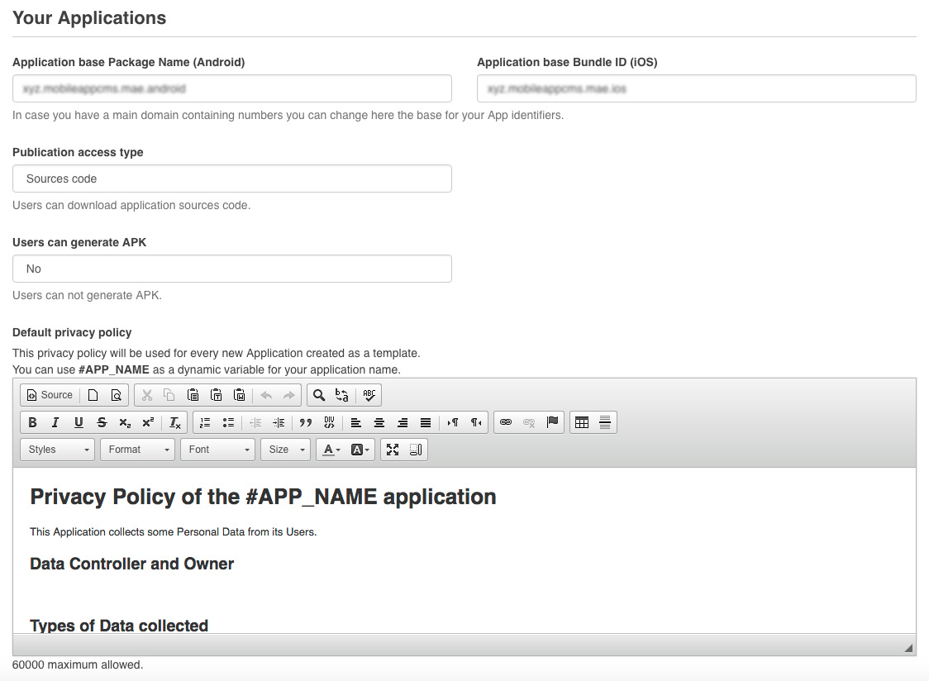Open the text color picker
The image size is (929, 681).
coord(331,450)
